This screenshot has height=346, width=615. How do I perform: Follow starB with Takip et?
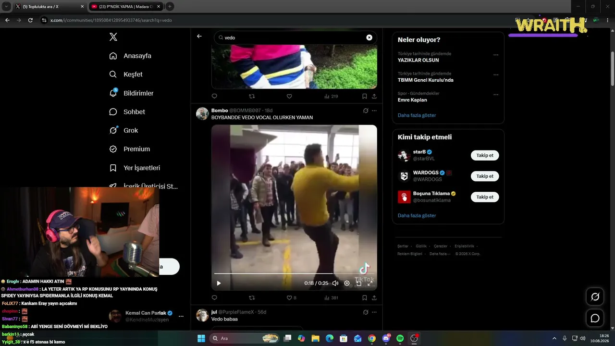(x=485, y=155)
